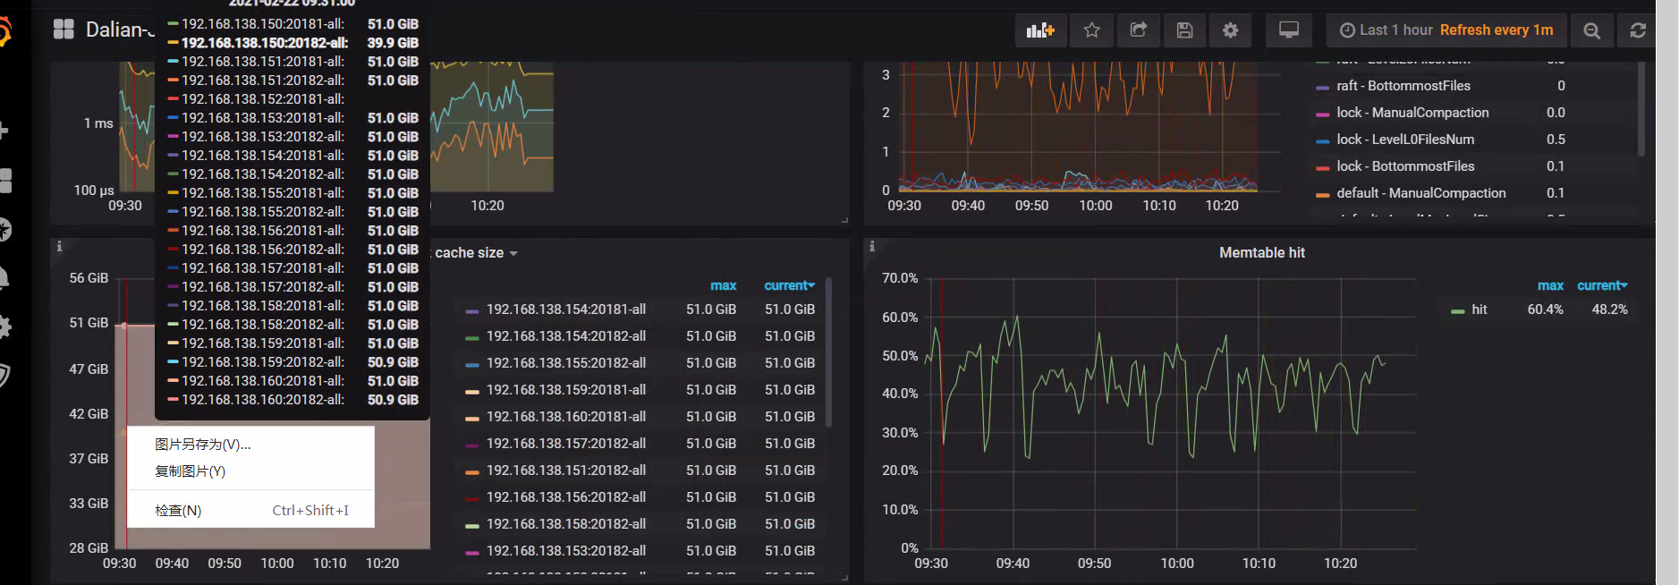The width and height of the screenshot is (1679, 585).
Task: Click the zoom out time range icon
Action: click(x=1591, y=30)
